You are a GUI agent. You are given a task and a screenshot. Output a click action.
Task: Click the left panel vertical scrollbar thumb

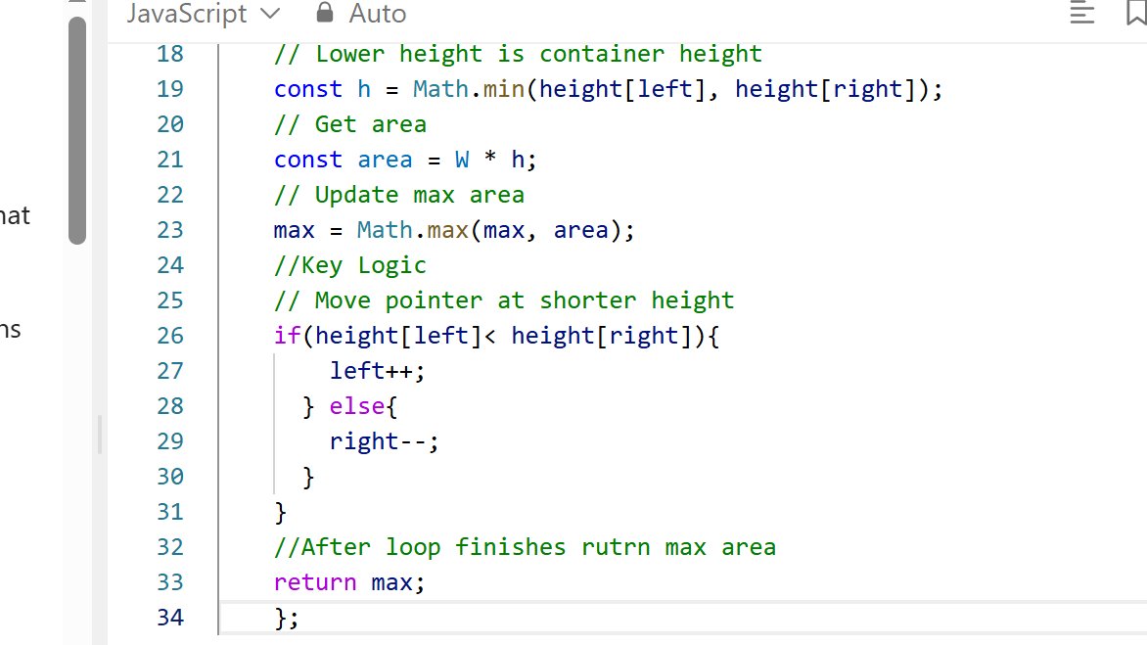point(76,130)
